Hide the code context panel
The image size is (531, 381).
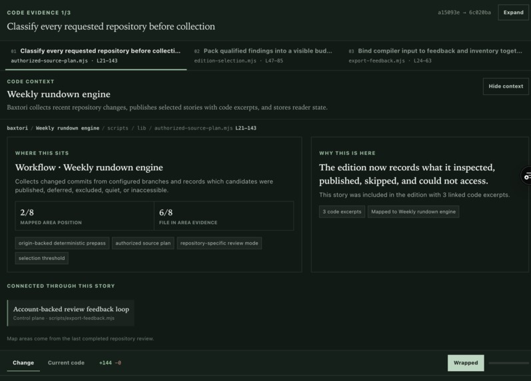point(506,86)
